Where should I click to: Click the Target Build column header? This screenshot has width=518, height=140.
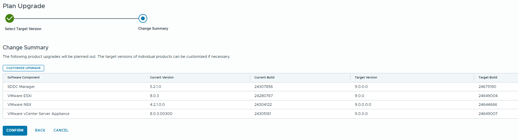click(x=488, y=77)
